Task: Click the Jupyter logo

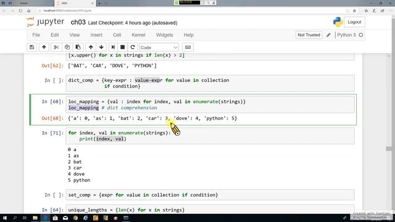Action: [45, 22]
